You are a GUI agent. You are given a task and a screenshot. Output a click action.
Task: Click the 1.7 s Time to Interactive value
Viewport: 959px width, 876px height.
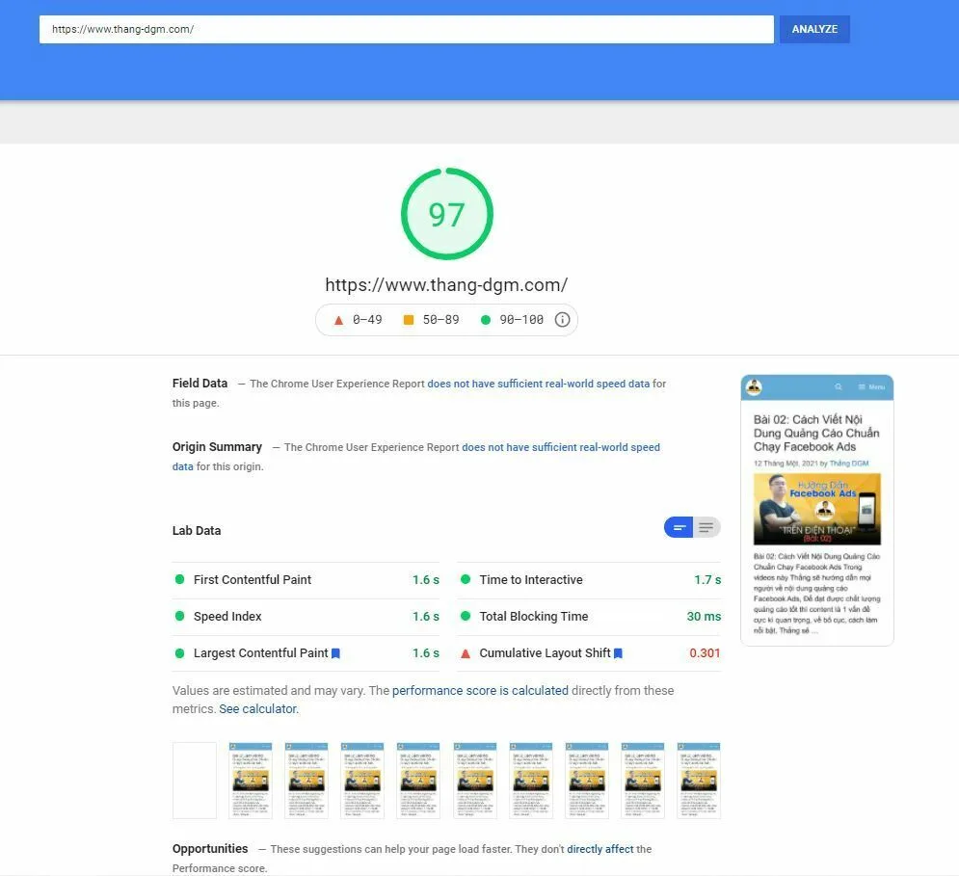pos(707,580)
